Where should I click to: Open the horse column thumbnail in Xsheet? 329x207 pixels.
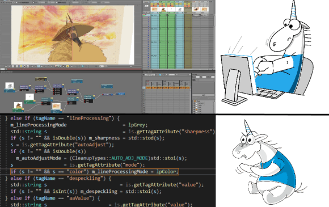click(x=163, y=10)
